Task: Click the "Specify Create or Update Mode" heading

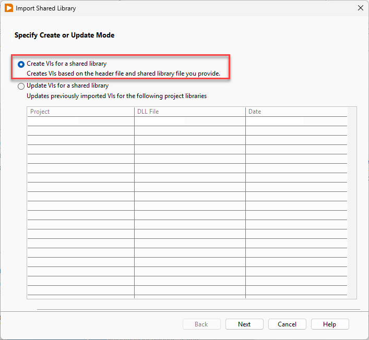Action: coord(64,35)
